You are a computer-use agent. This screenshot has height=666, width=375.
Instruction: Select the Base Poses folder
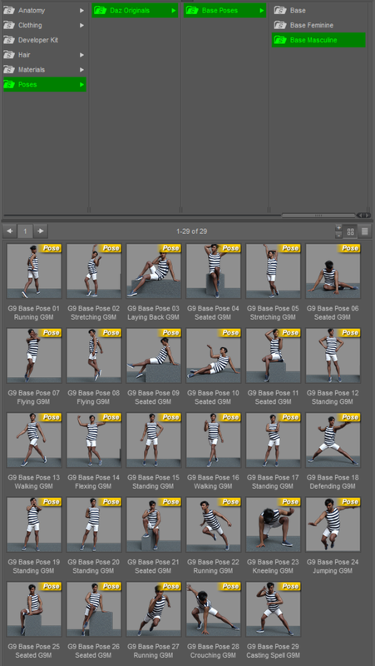(225, 10)
